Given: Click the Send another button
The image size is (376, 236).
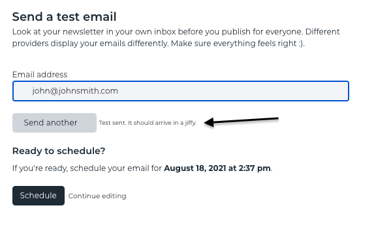Looking at the screenshot, I should [54, 123].
